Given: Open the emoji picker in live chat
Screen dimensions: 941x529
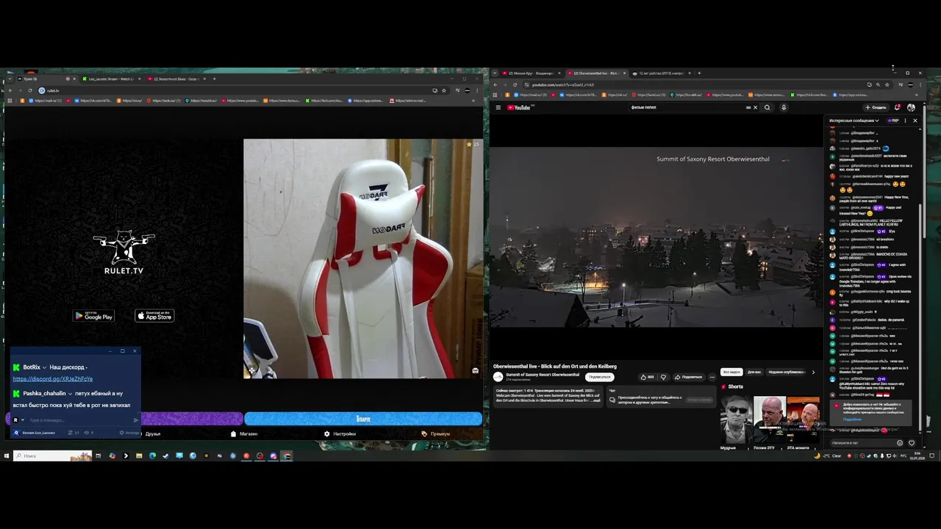Looking at the screenshot, I should coord(900,443).
